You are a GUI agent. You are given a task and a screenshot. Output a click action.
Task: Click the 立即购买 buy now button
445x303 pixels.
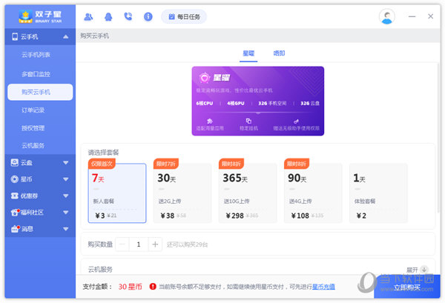407,287
